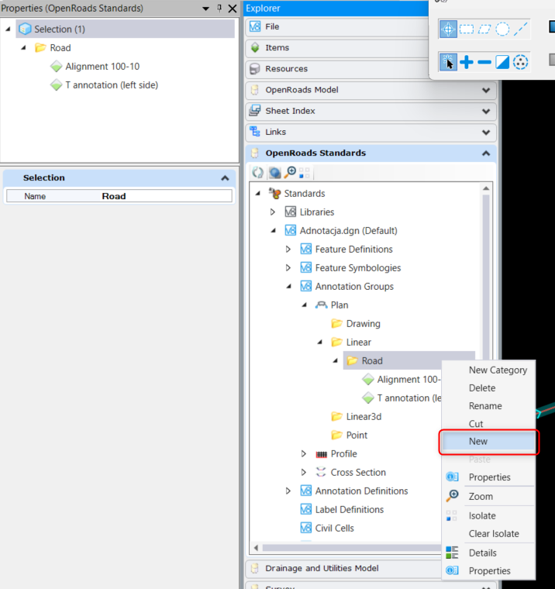Choose Delete from context menu
Screen dimensions: 555x589
[489, 388]
